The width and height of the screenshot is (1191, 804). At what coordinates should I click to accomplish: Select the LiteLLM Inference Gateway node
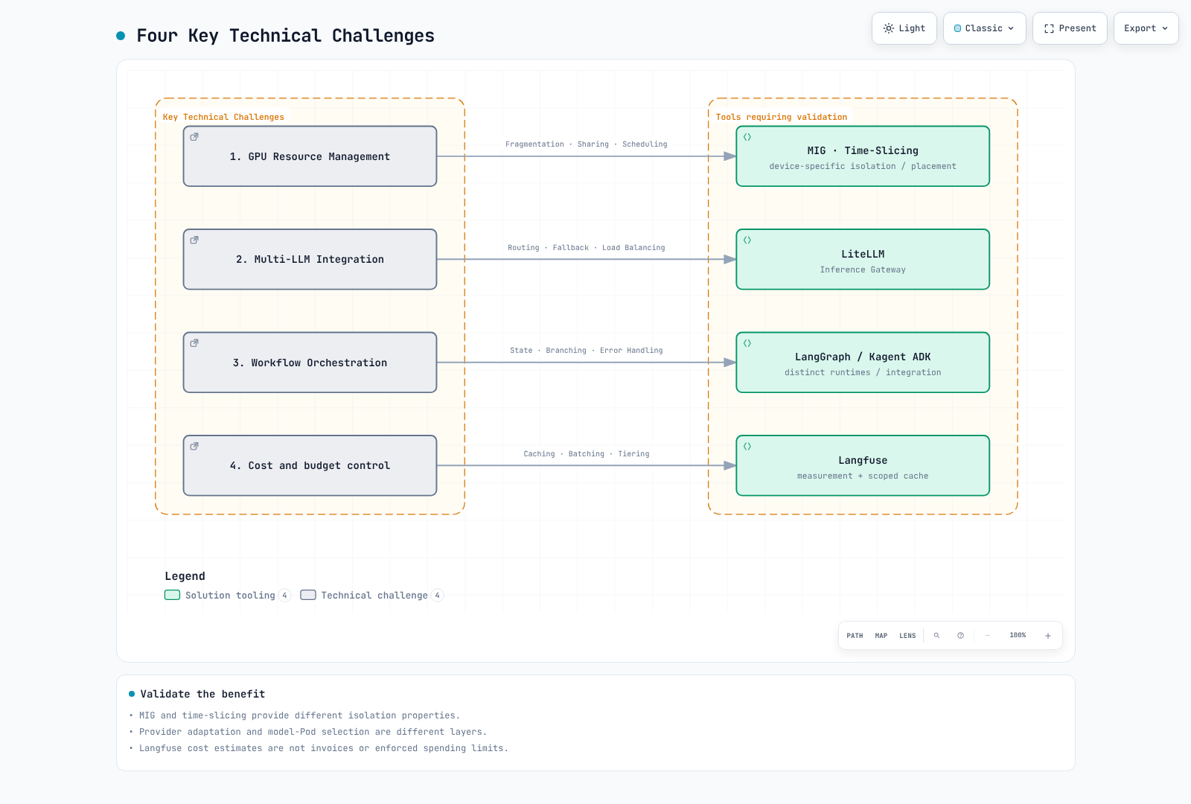click(x=863, y=259)
